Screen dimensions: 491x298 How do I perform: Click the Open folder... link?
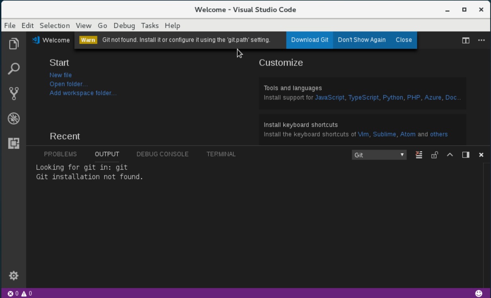[68, 84]
